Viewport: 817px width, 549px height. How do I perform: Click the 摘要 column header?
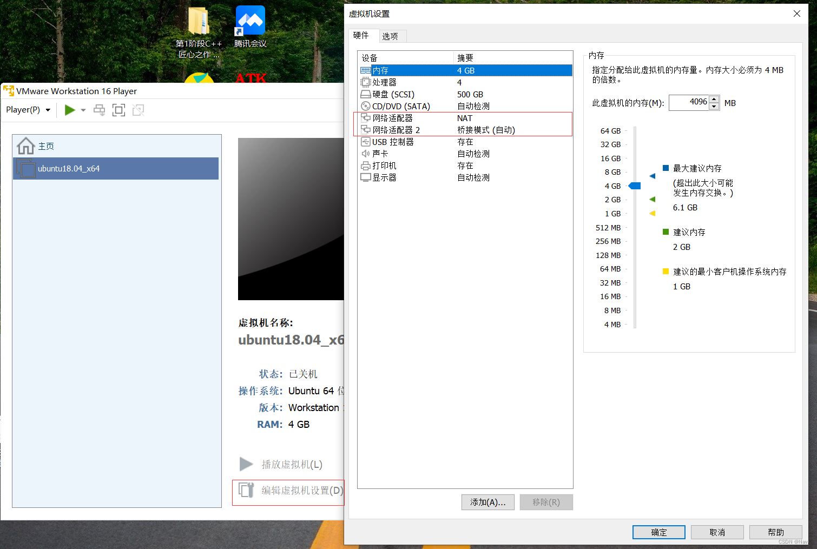point(513,58)
